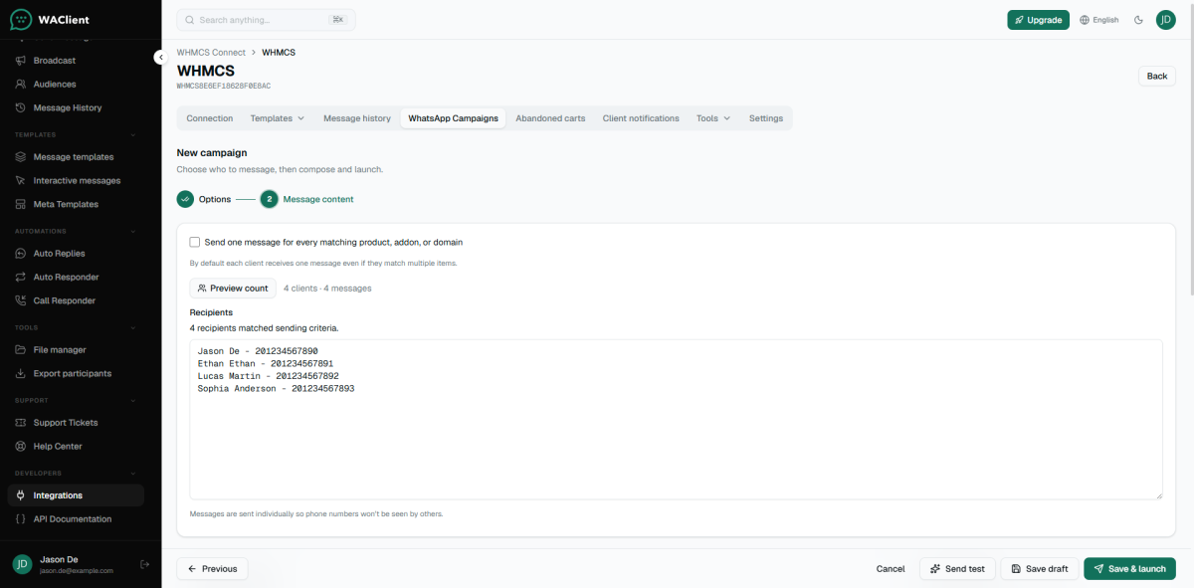Viewport: 1194px width, 588px height.
Task: Open the English language selector
Action: 1099,20
